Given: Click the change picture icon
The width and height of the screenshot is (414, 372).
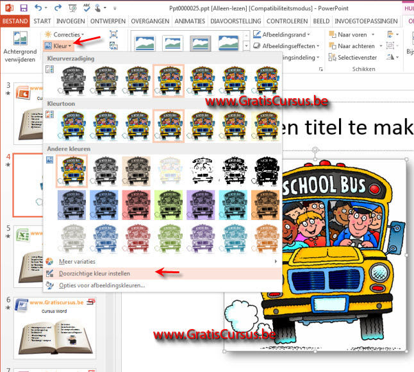Looking at the screenshot, I should [113, 46].
